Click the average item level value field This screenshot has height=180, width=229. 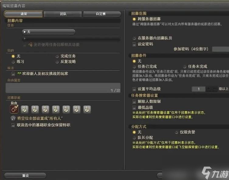[199, 89]
